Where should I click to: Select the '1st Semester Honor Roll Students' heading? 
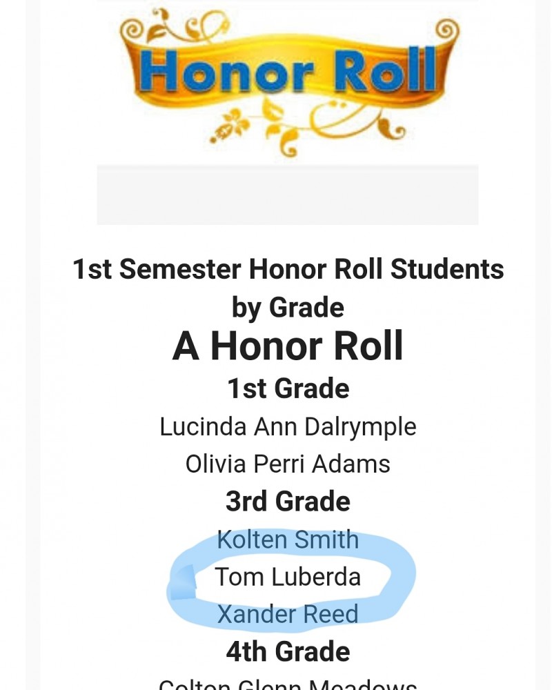(288, 269)
